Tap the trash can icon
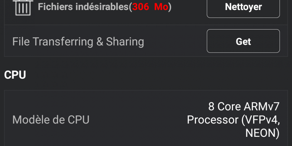This screenshot has height=146, width=292. coord(23,7)
